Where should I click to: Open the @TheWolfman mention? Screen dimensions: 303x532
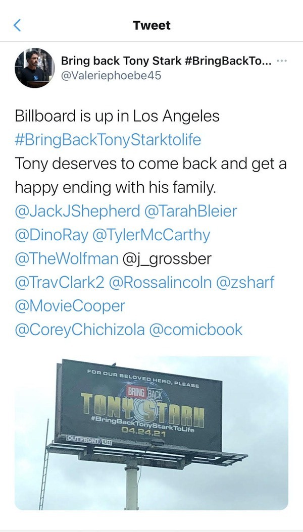66,258
